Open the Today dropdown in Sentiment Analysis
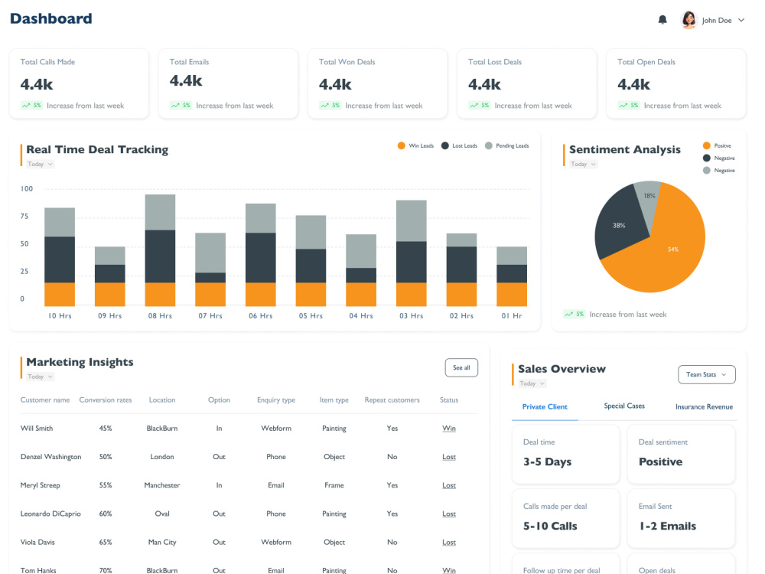 point(584,164)
